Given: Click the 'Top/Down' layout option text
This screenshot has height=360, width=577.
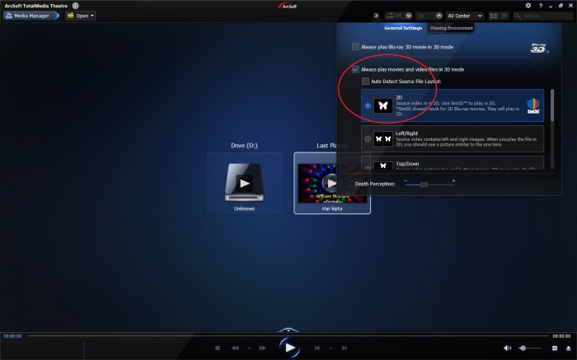Looking at the screenshot, I should tap(407, 164).
